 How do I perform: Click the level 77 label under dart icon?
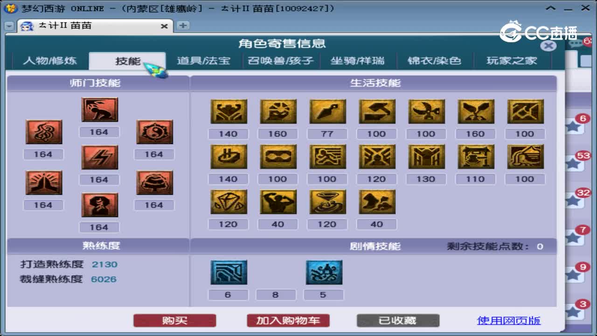pos(327,134)
